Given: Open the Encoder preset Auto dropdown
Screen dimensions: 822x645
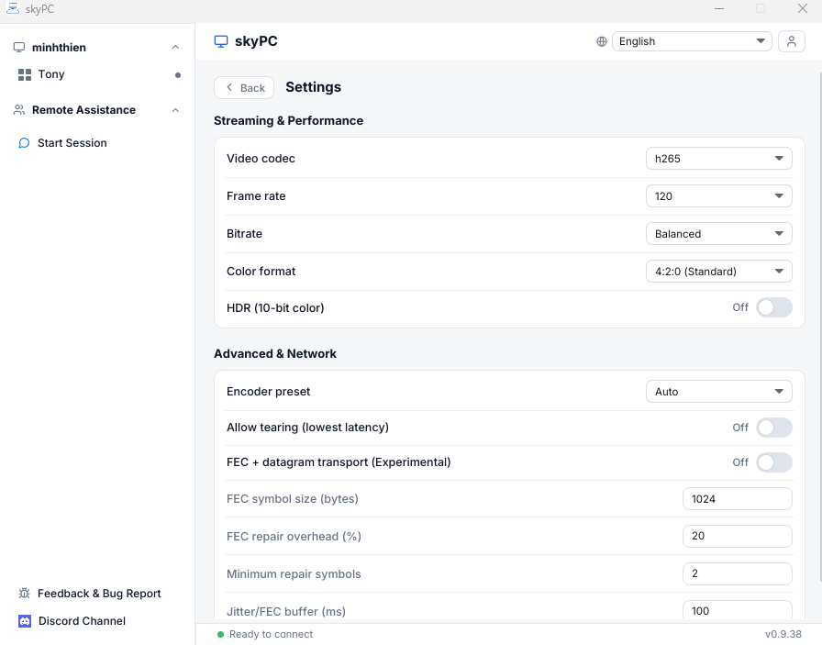Looking at the screenshot, I should point(718,392).
